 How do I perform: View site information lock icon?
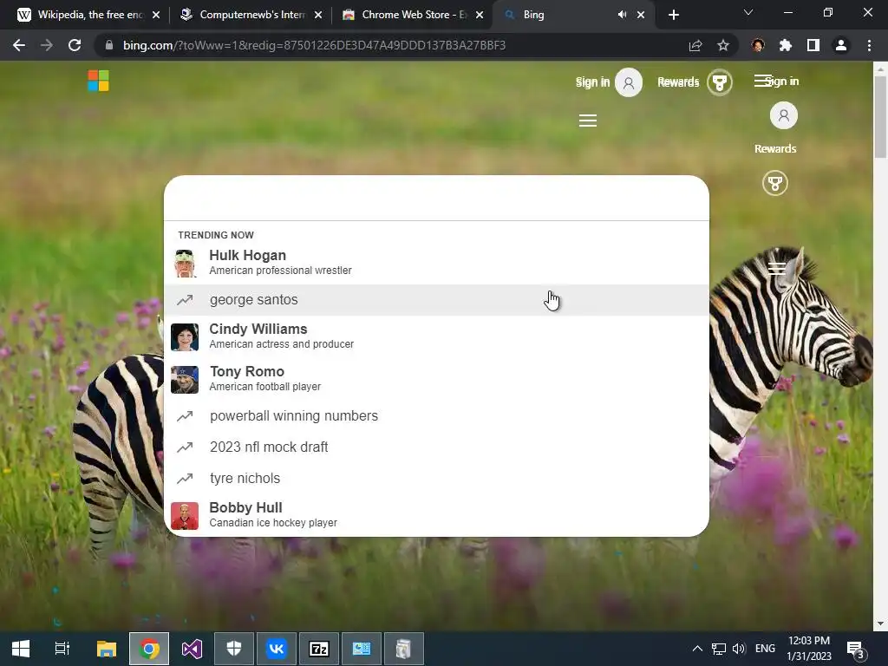(x=109, y=45)
